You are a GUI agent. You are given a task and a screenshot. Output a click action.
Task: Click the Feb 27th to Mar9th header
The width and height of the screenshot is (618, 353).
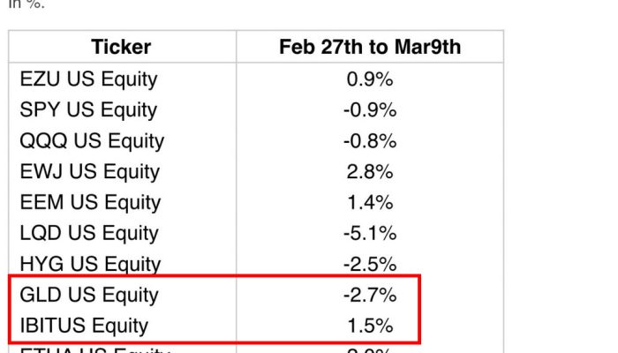click(x=370, y=47)
